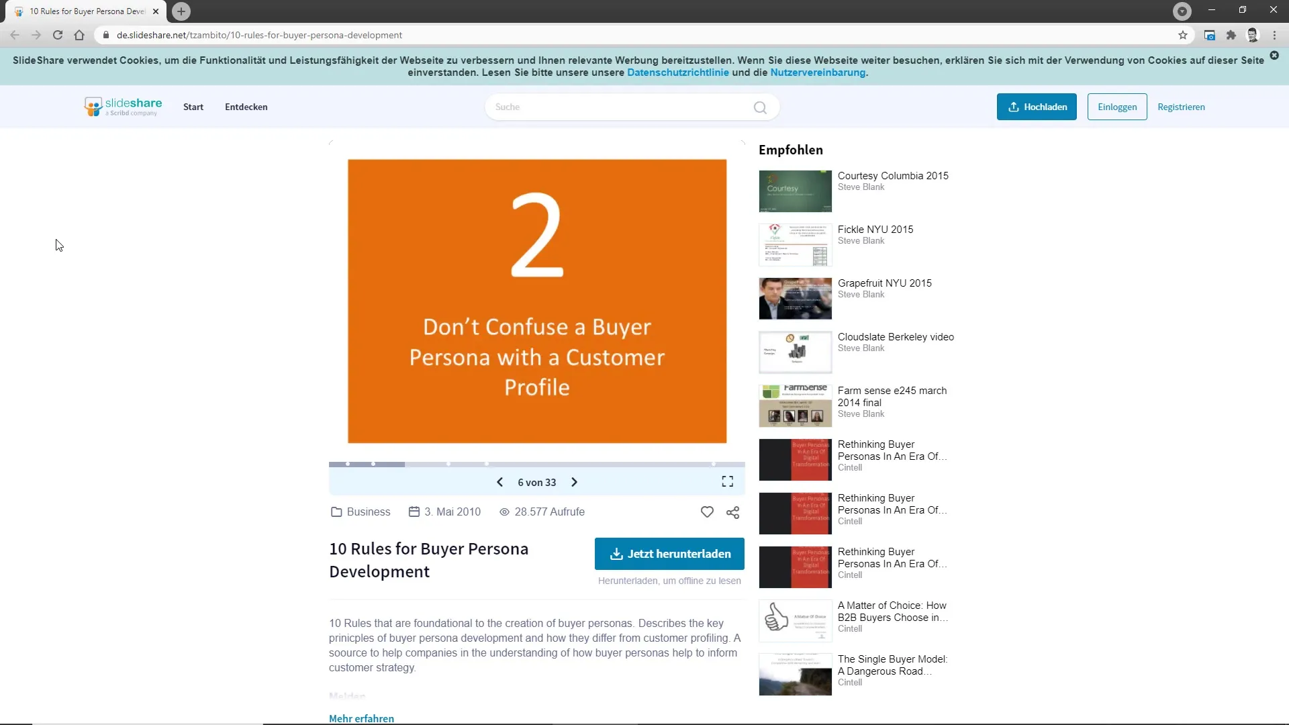Click Datenschutzrichtlinie privacy policy link
Viewport: 1289px width, 725px height.
coord(677,72)
